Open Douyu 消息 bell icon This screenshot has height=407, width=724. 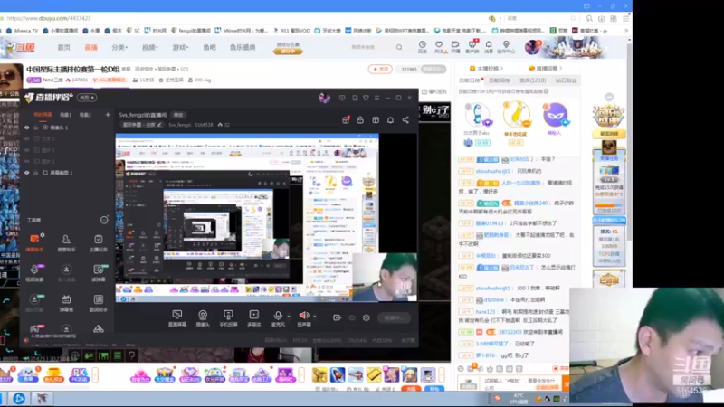pyautogui.click(x=489, y=47)
